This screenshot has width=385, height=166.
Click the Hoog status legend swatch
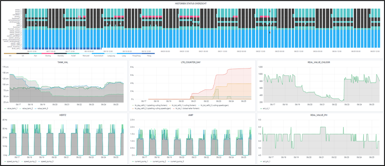[x=148, y=53]
